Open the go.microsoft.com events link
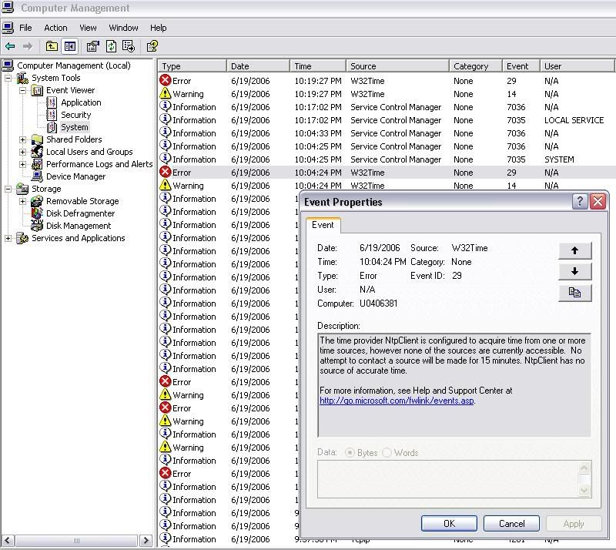The image size is (616, 550). click(397, 401)
